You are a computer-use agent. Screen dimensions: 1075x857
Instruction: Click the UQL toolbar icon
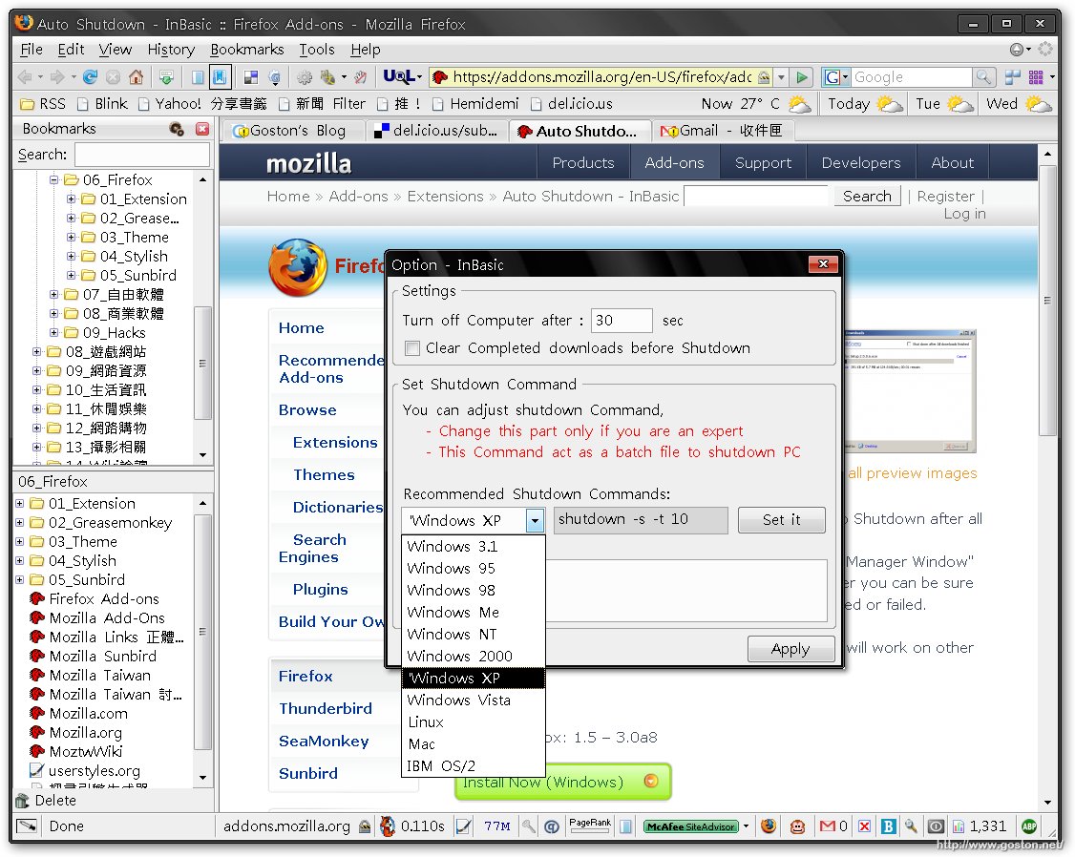[x=399, y=76]
